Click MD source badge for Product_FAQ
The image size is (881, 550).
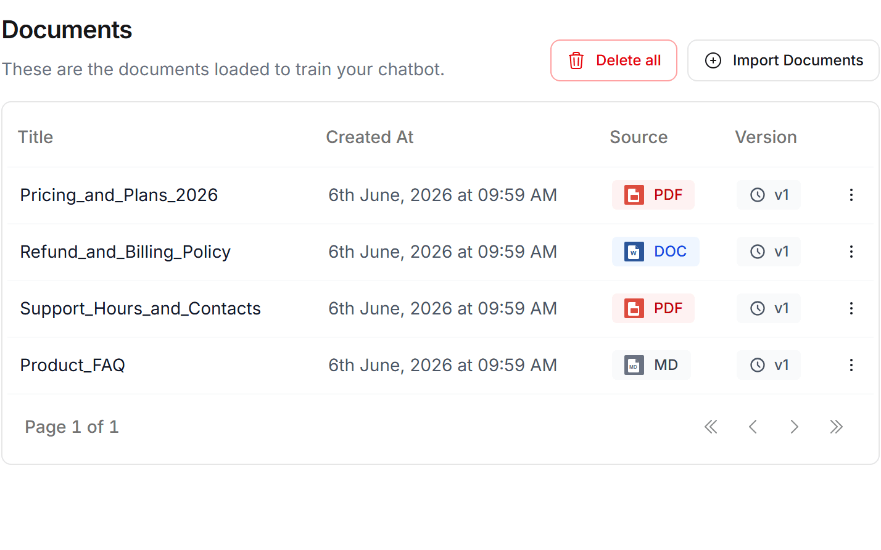point(651,365)
